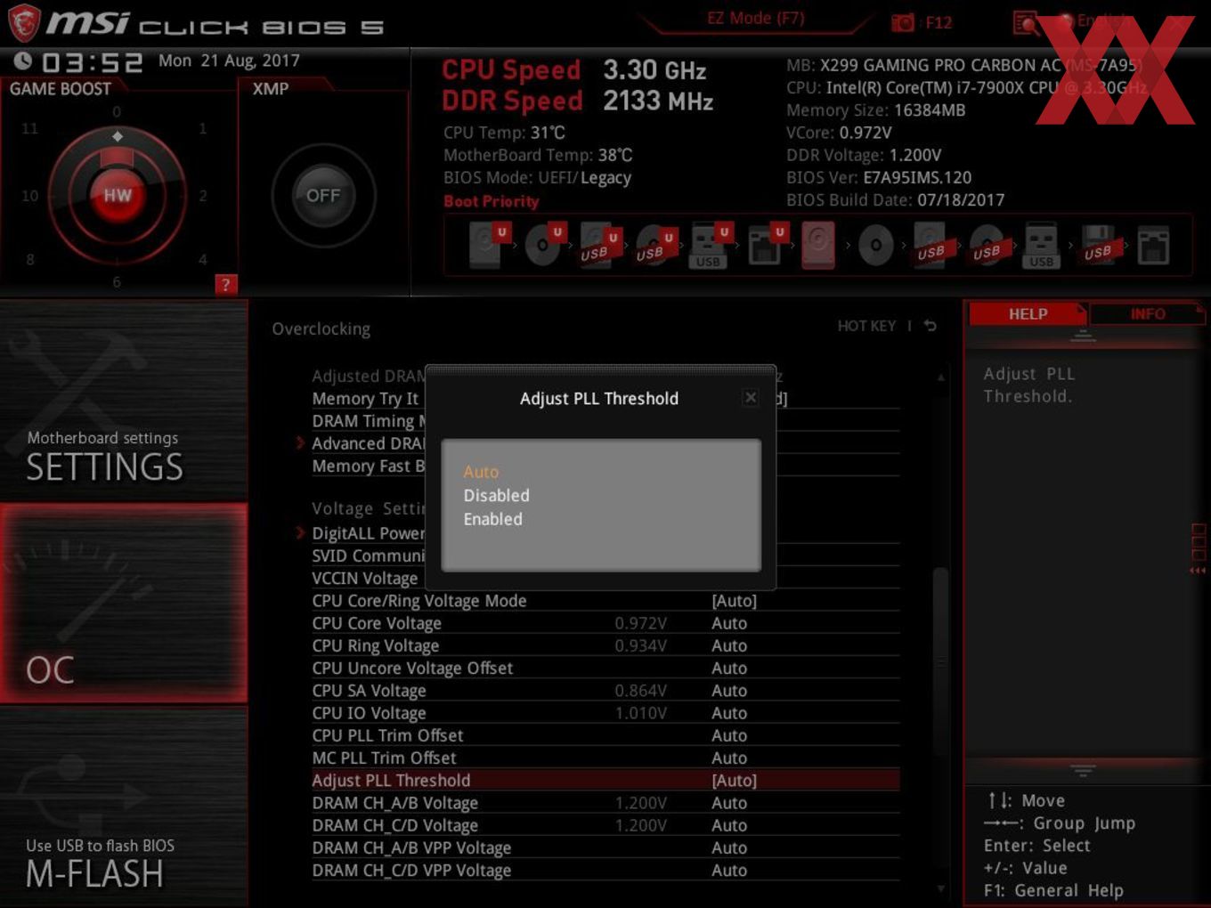The height and width of the screenshot is (908, 1211).
Task: Select the legacy optical disc icon without badge
Action: pos(875,245)
